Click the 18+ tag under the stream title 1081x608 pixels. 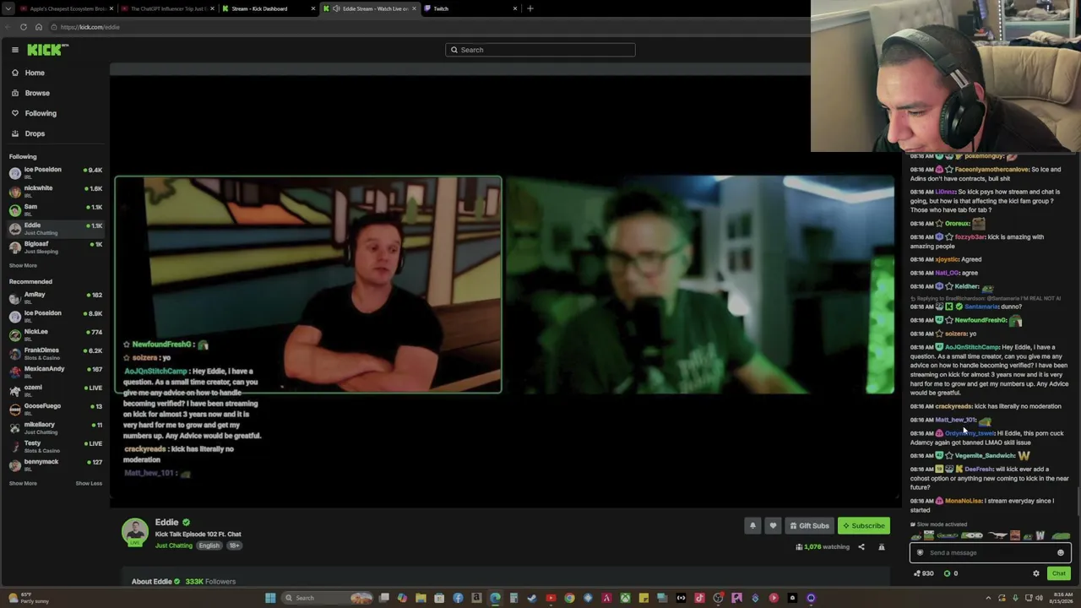(x=234, y=546)
